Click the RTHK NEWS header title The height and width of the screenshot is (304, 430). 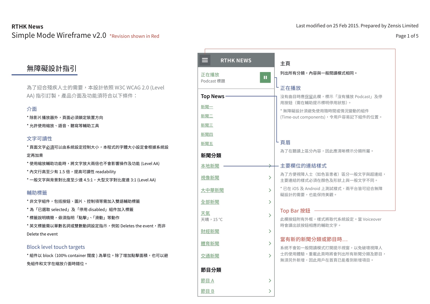[236, 61]
